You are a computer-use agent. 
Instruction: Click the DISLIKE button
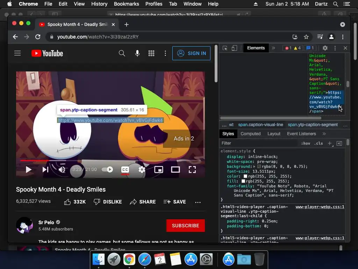pyautogui.click(x=108, y=202)
